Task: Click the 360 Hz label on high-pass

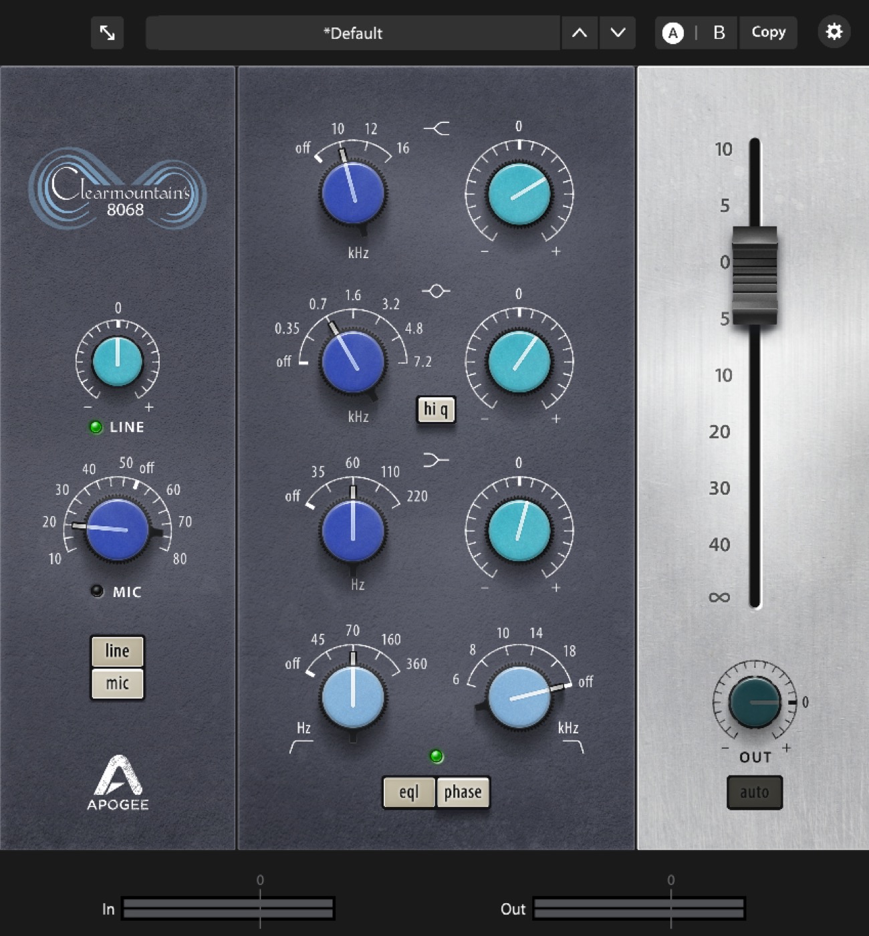Action: (416, 664)
